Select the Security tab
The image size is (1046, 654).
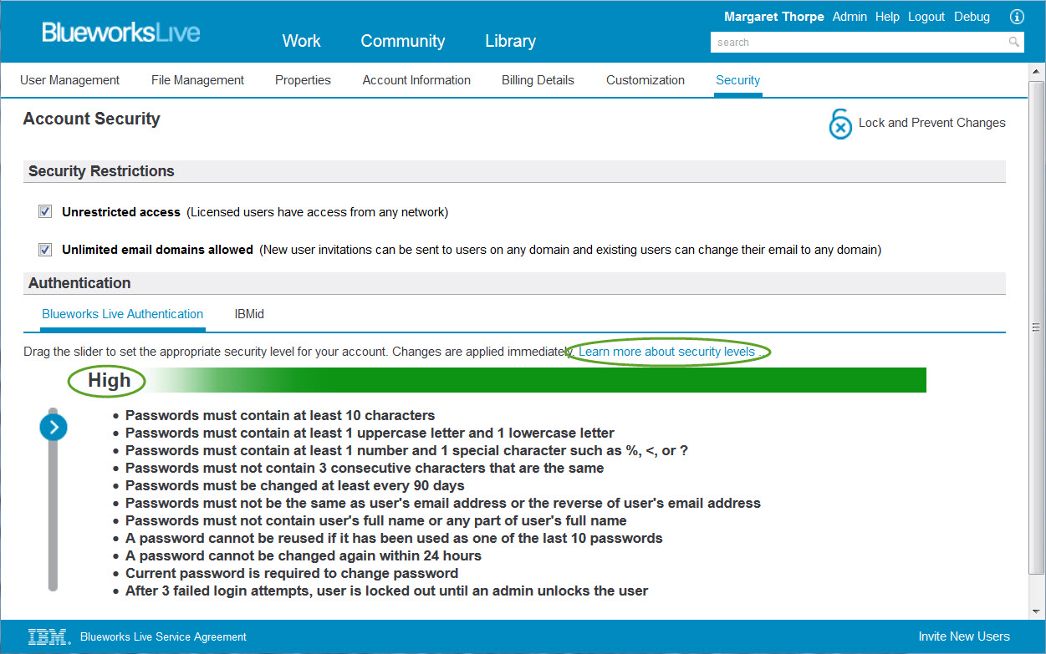click(x=737, y=80)
